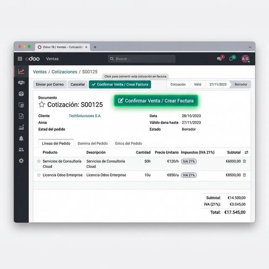Expand the browser tab list chevron
Viewport: 269px width, 269px height.
[x=250, y=47]
